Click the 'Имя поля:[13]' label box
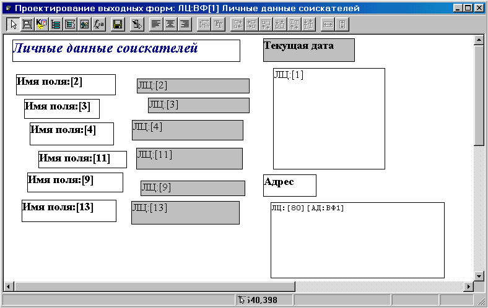Viewport: 488px width, 308px height. (x=69, y=211)
